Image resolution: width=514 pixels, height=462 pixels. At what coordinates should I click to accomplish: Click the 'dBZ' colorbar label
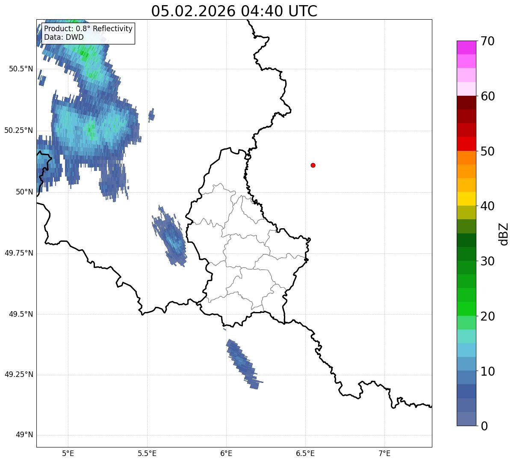(x=504, y=234)
